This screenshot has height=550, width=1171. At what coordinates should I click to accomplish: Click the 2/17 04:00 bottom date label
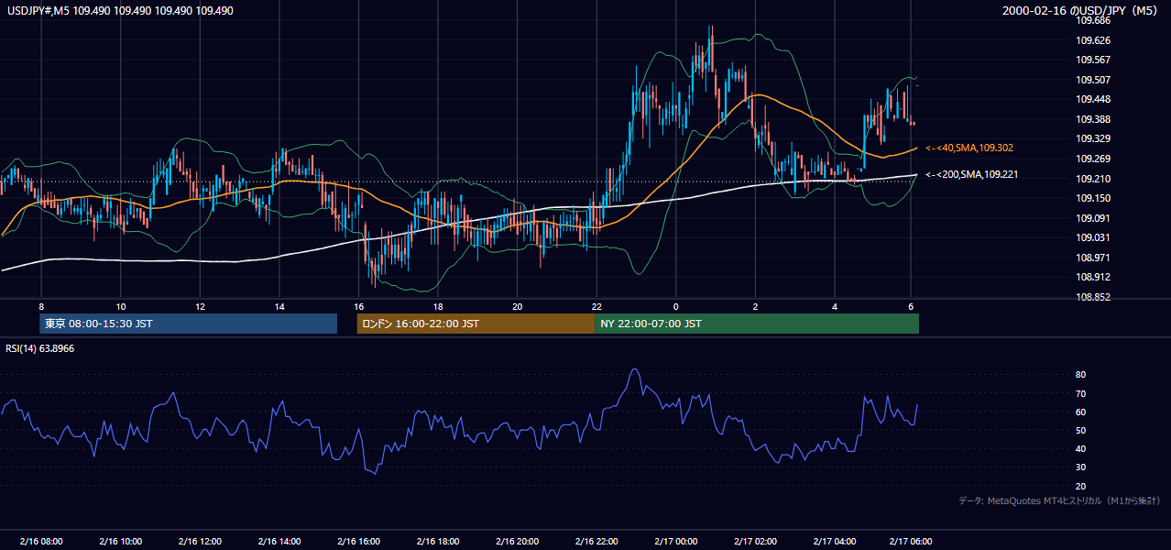(x=834, y=541)
